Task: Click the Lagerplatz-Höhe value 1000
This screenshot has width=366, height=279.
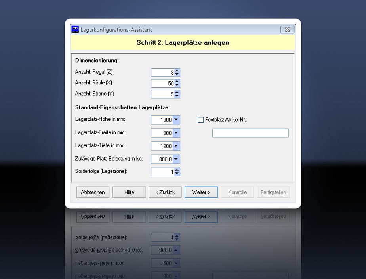Action: point(166,120)
